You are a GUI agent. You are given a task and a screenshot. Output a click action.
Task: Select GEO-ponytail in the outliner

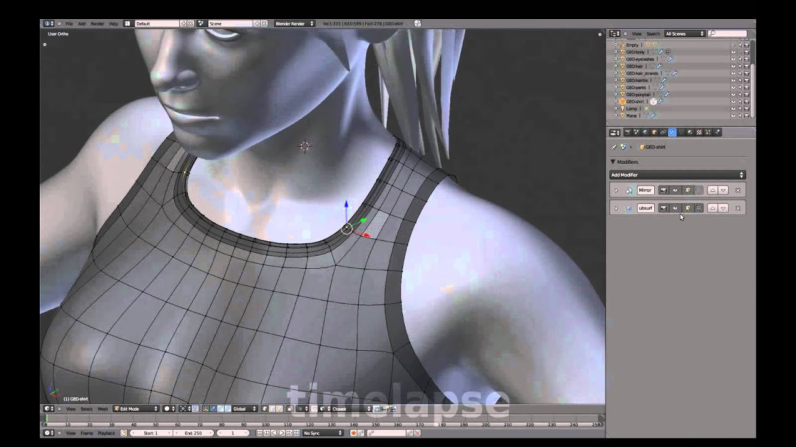638,94
